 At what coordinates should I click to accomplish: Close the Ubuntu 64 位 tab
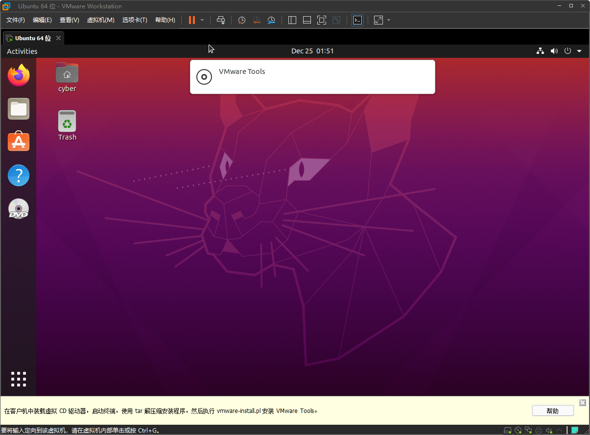point(58,38)
